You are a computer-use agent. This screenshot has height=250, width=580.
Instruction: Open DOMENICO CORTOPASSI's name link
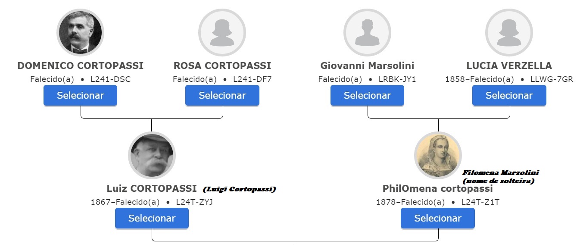point(80,66)
